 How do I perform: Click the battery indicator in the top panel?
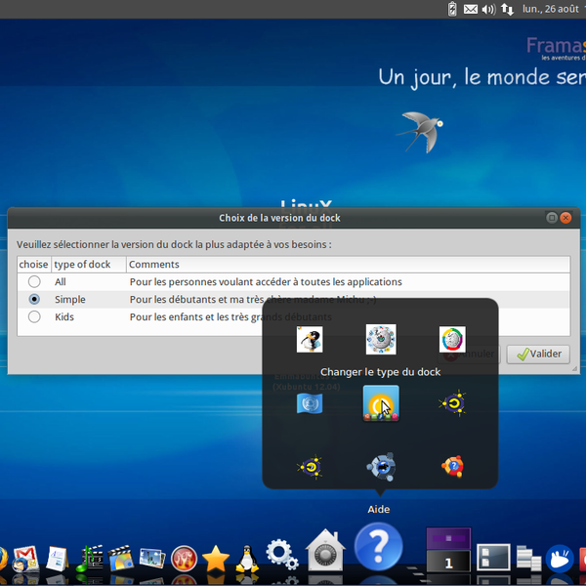(x=452, y=9)
